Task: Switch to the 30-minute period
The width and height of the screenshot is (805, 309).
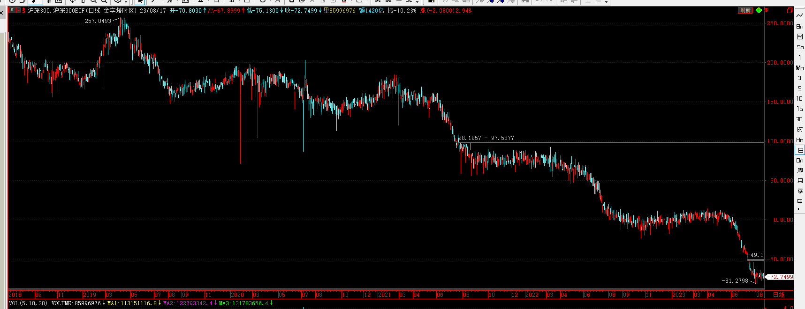Action: point(800,119)
